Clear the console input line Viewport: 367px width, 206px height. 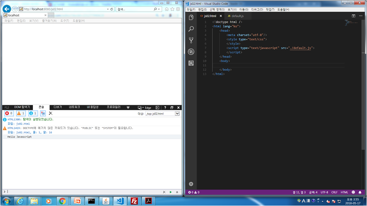click(164, 192)
